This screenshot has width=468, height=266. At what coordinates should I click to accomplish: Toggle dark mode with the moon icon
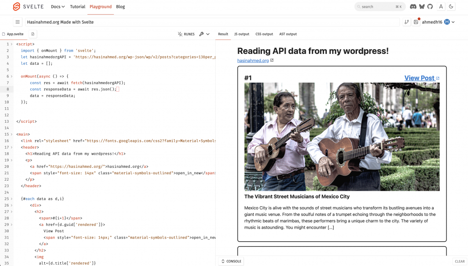click(x=451, y=7)
